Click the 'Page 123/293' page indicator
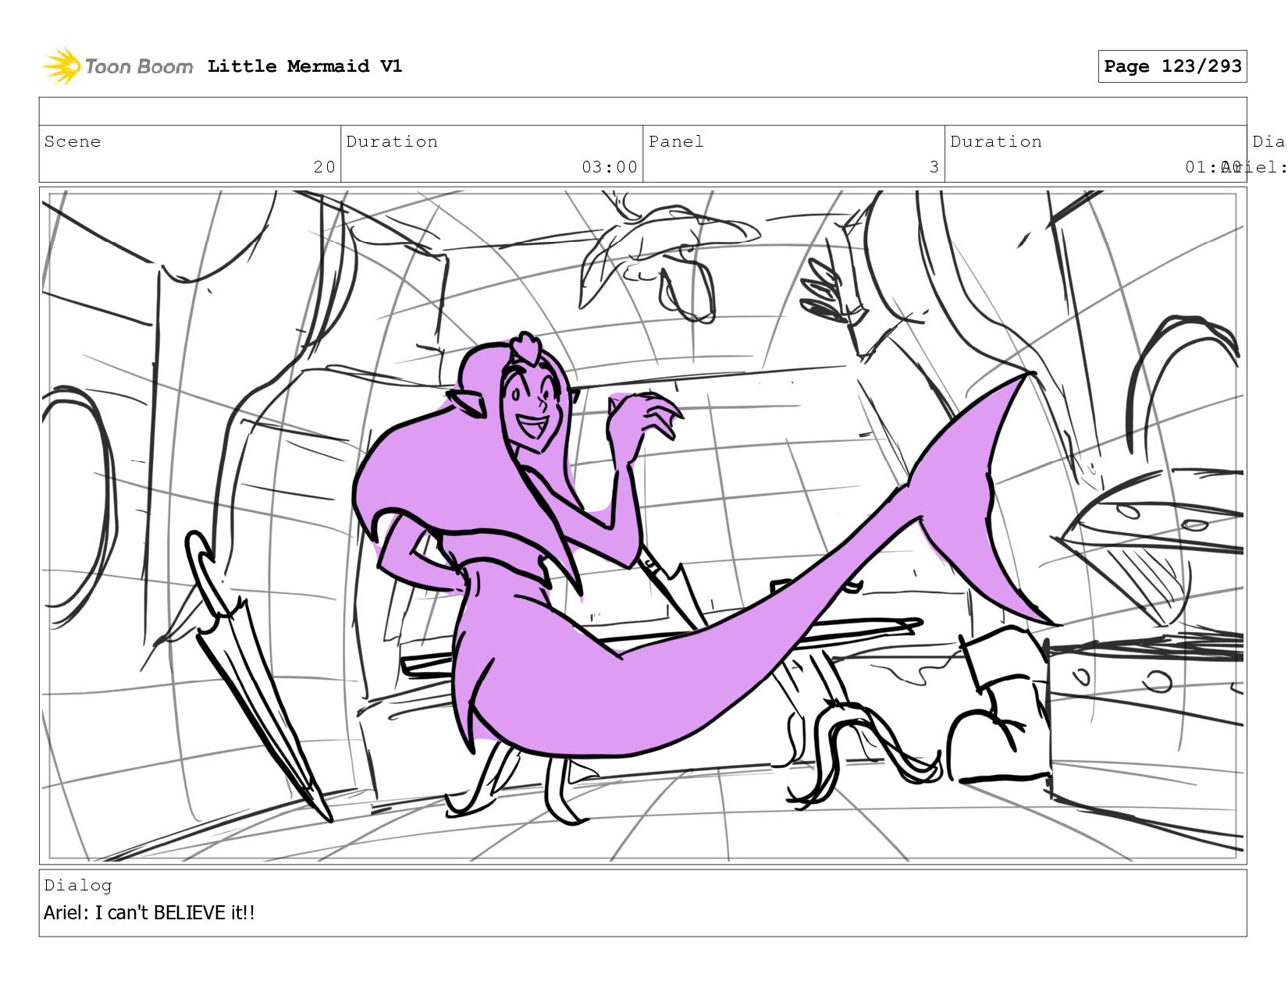The width and height of the screenshot is (1288, 995). tap(1172, 66)
